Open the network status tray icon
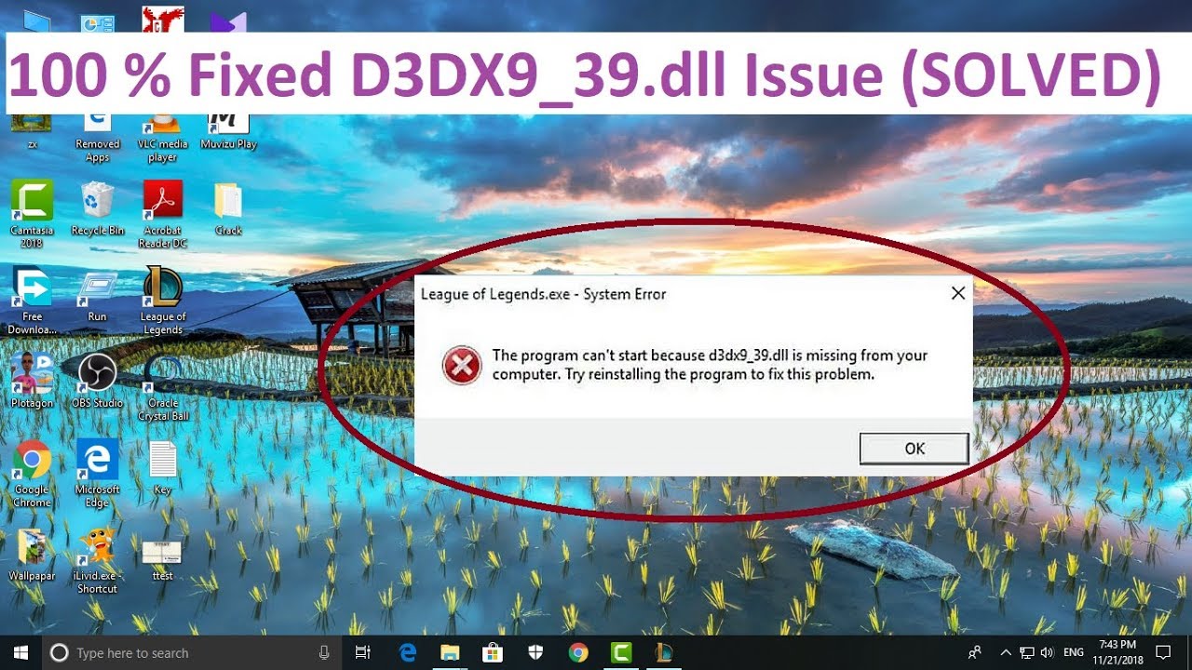Viewport: 1192px width, 670px height. (x=1027, y=652)
